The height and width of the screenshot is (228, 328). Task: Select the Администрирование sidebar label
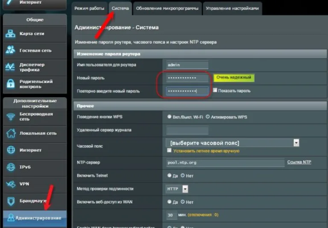pos(38,218)
